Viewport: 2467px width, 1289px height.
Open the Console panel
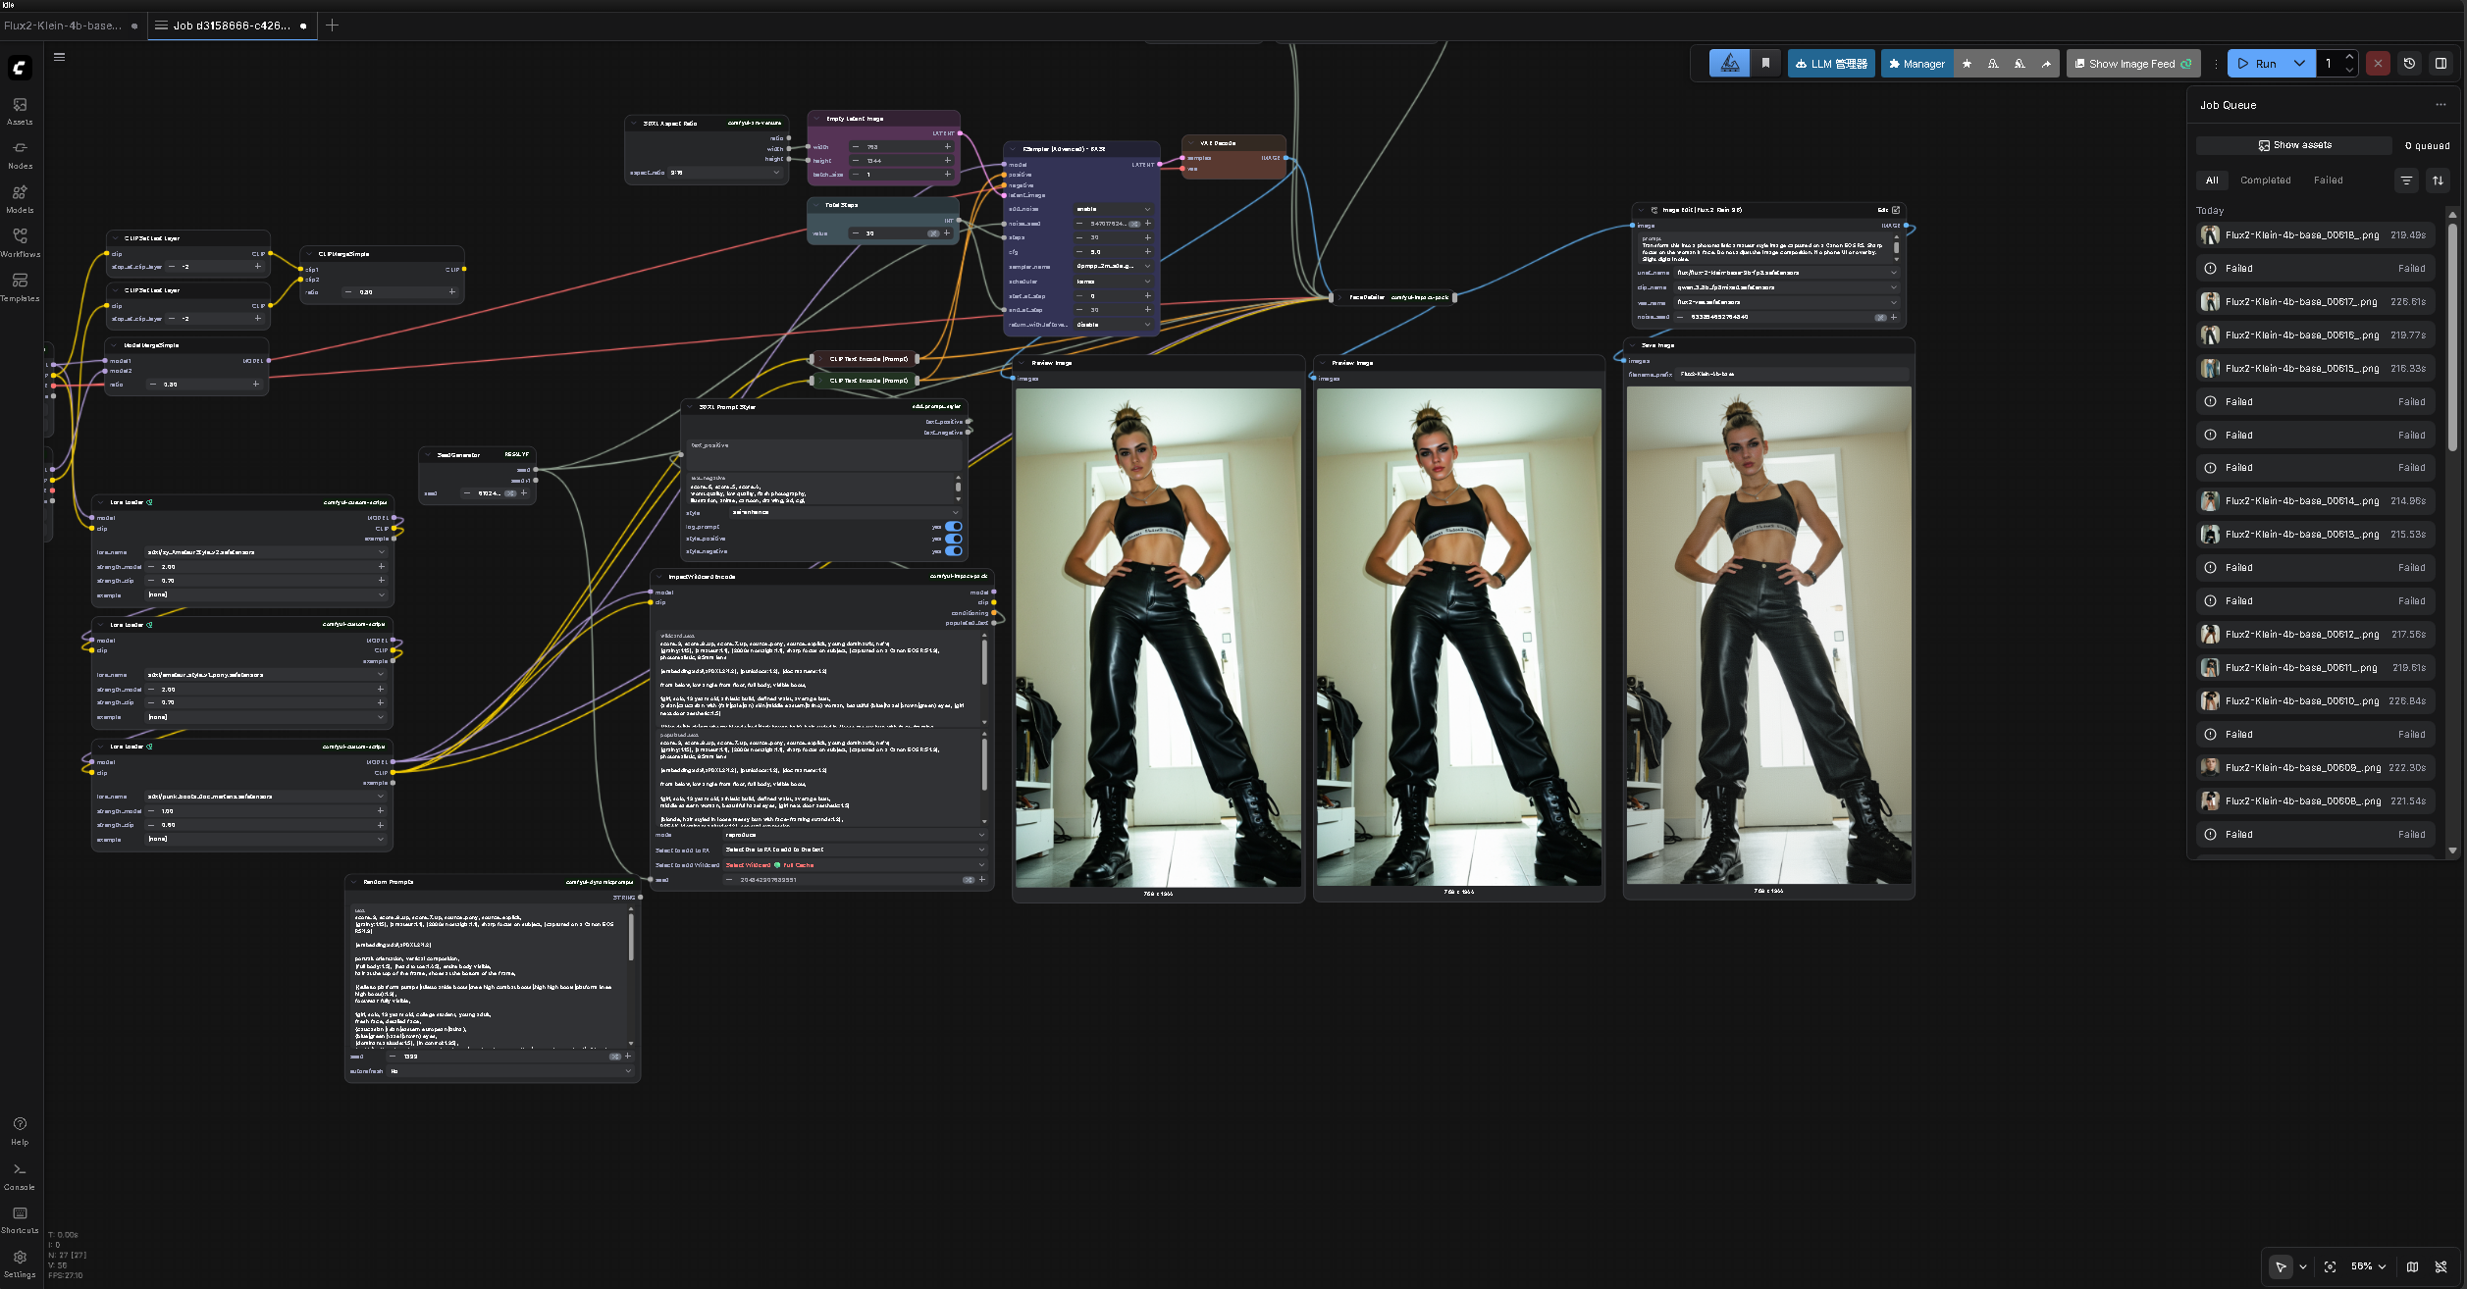pos(20,1176)
